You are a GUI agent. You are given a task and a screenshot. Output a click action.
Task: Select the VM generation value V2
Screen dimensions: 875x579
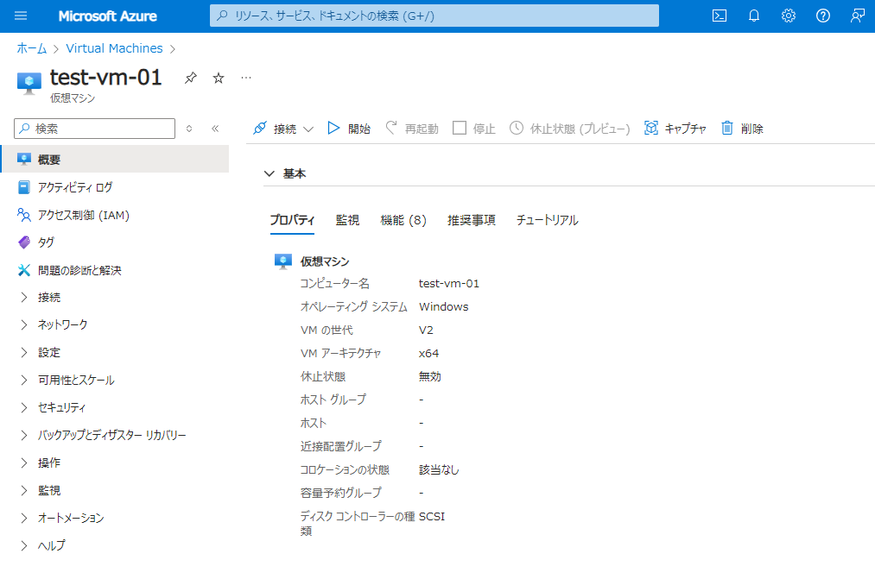[x=426, y=330]
